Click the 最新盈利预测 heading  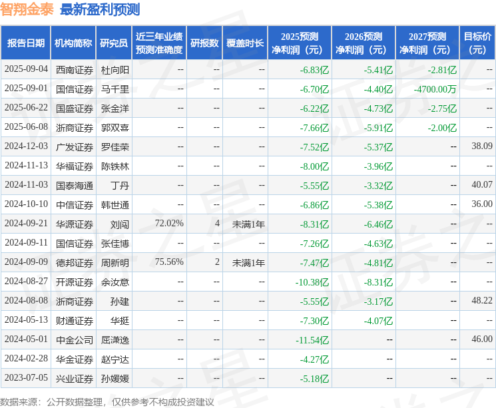pyautogui.click(x=100, y=9)
